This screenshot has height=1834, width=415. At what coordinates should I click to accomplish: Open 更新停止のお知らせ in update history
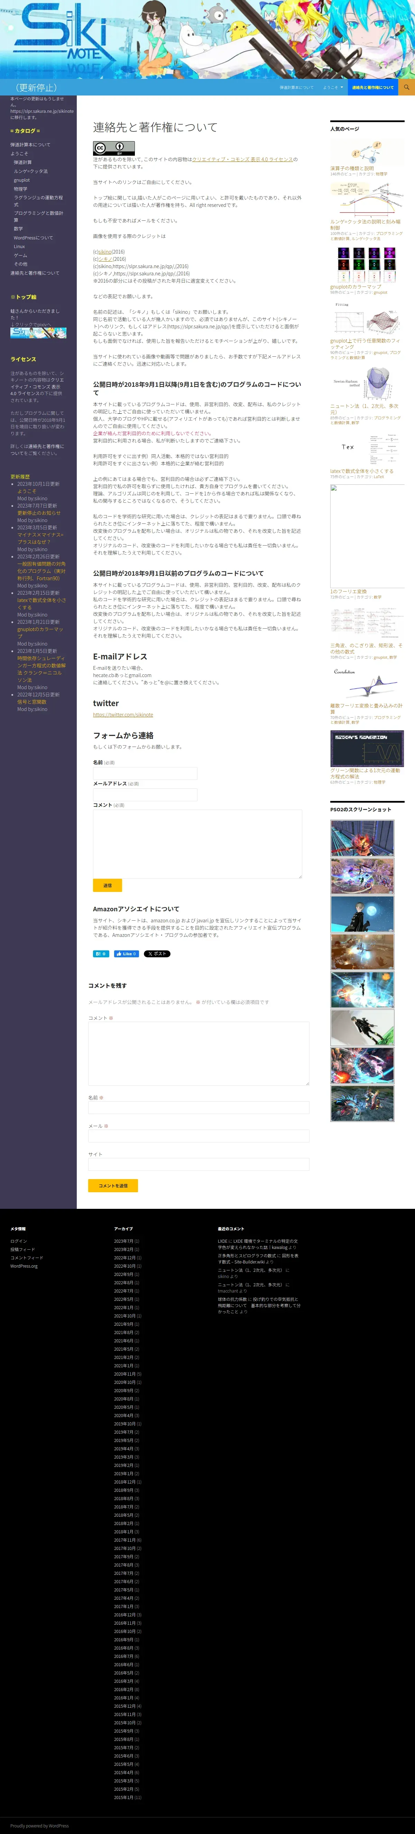(x=38, y=513)
